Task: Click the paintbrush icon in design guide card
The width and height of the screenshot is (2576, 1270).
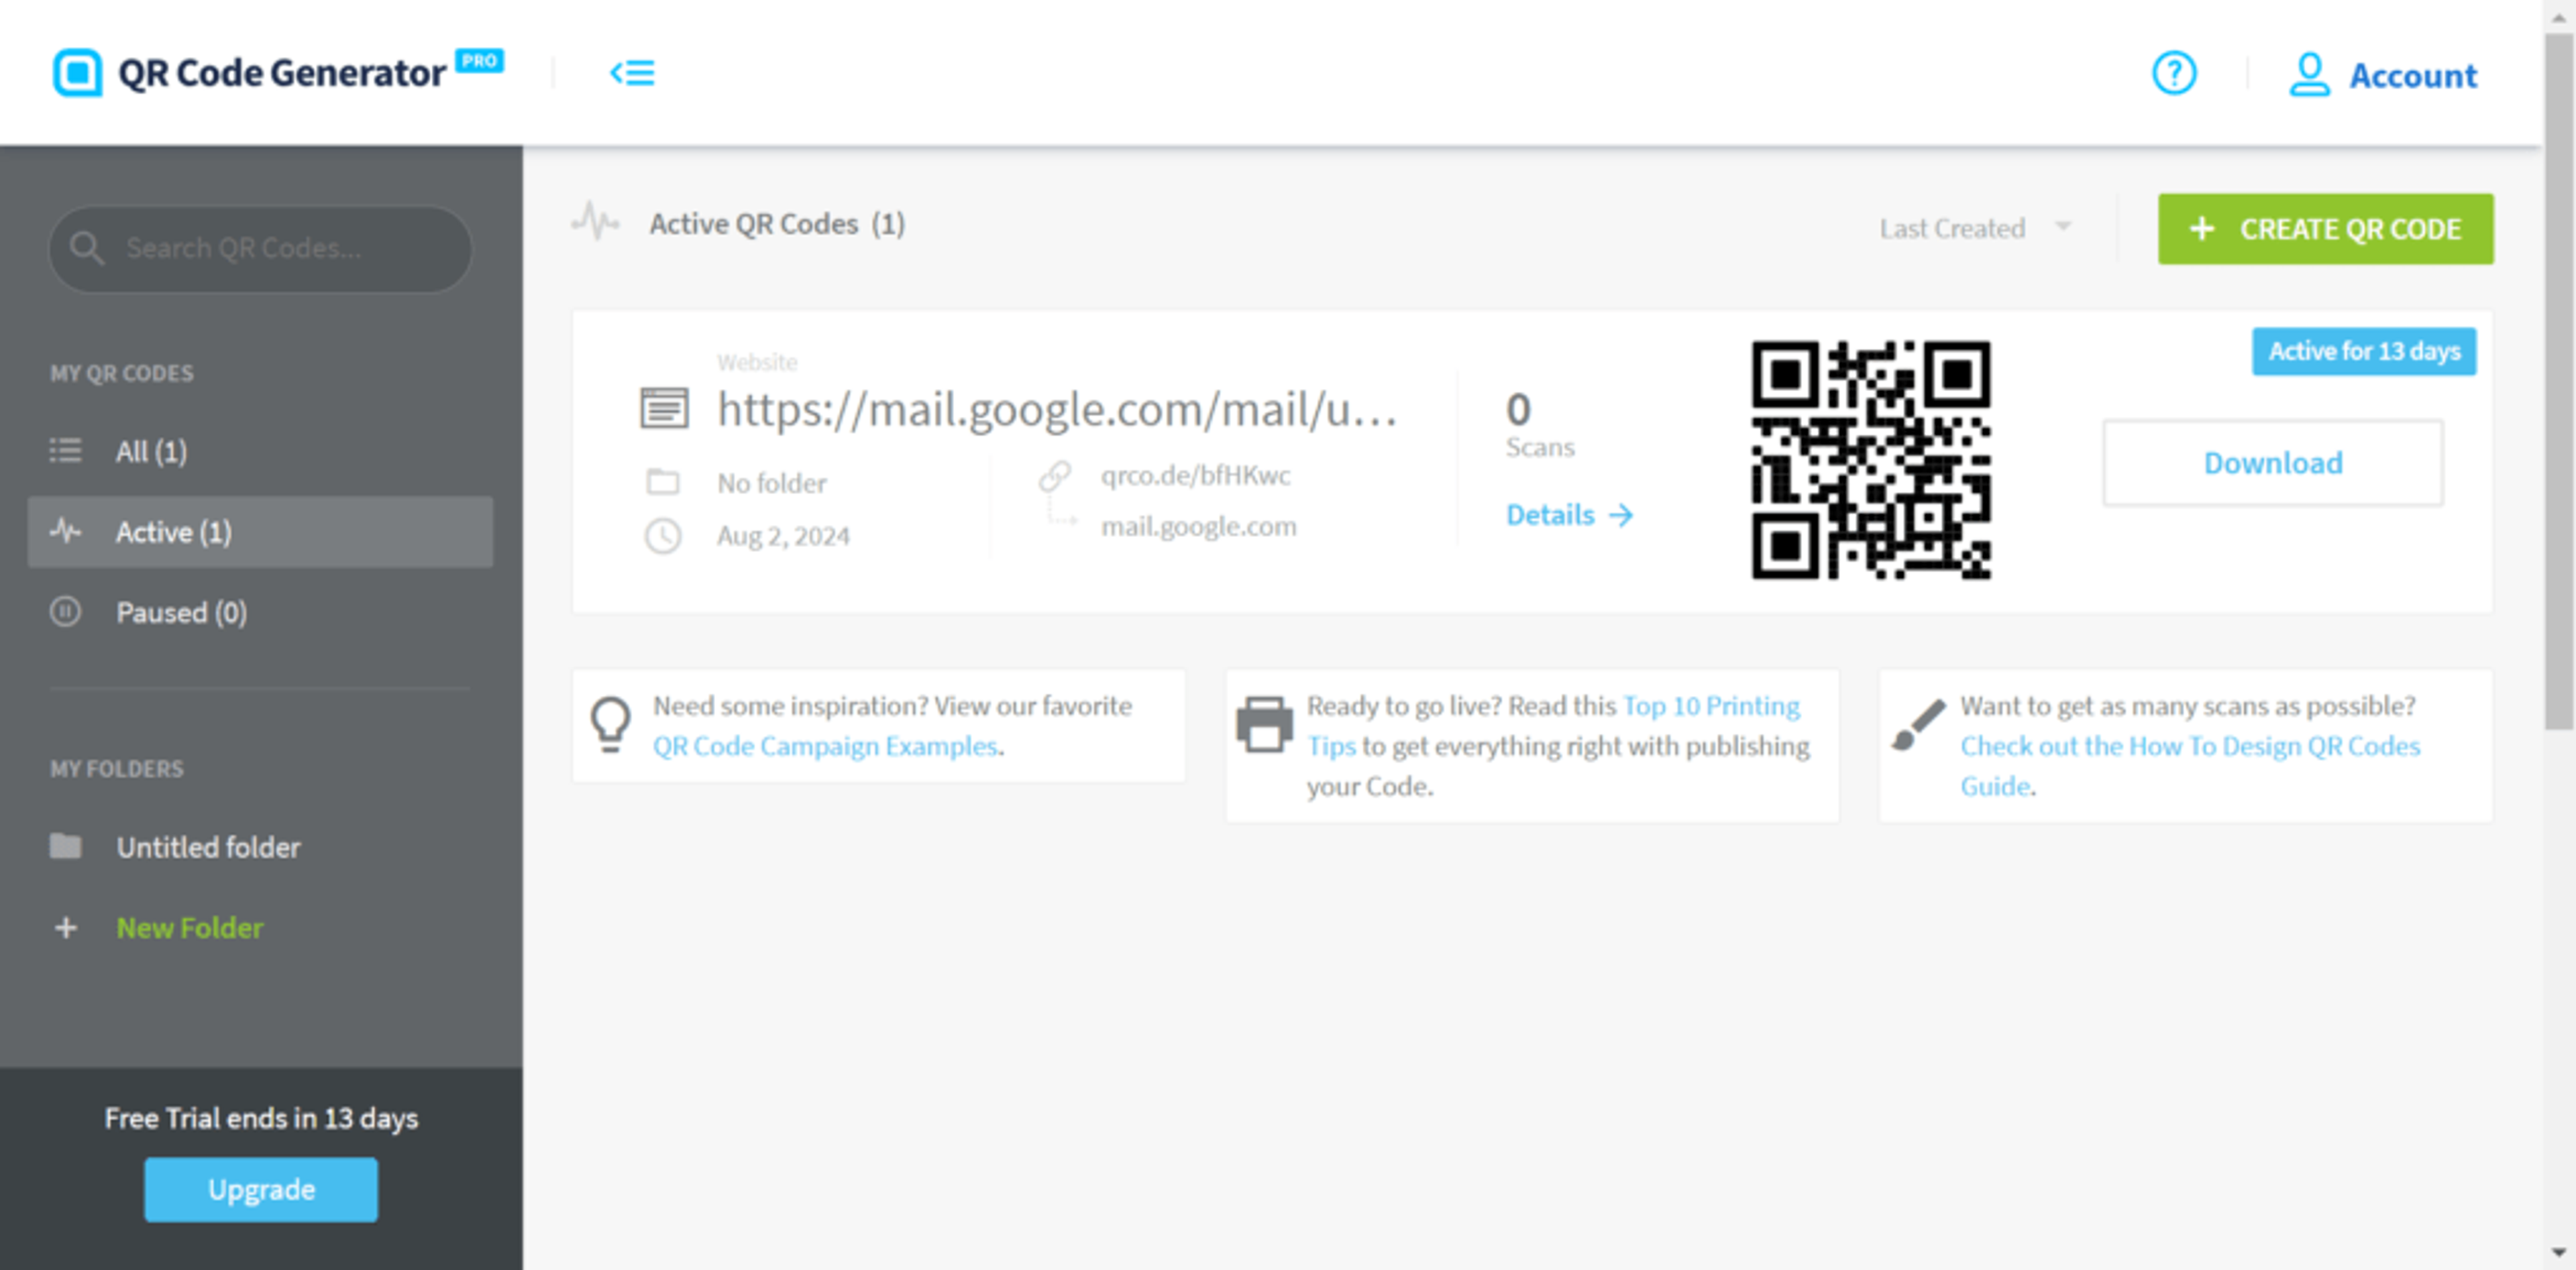Action: pos(1918,724)
